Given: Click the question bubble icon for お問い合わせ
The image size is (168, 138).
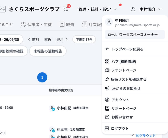Looking at the screenshot, I should [107, 117].
